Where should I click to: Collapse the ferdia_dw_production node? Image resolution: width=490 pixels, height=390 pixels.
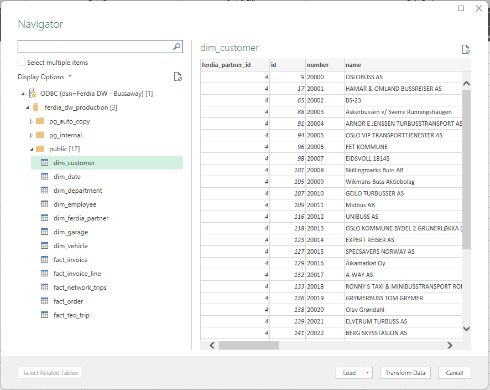pos(27,107)
